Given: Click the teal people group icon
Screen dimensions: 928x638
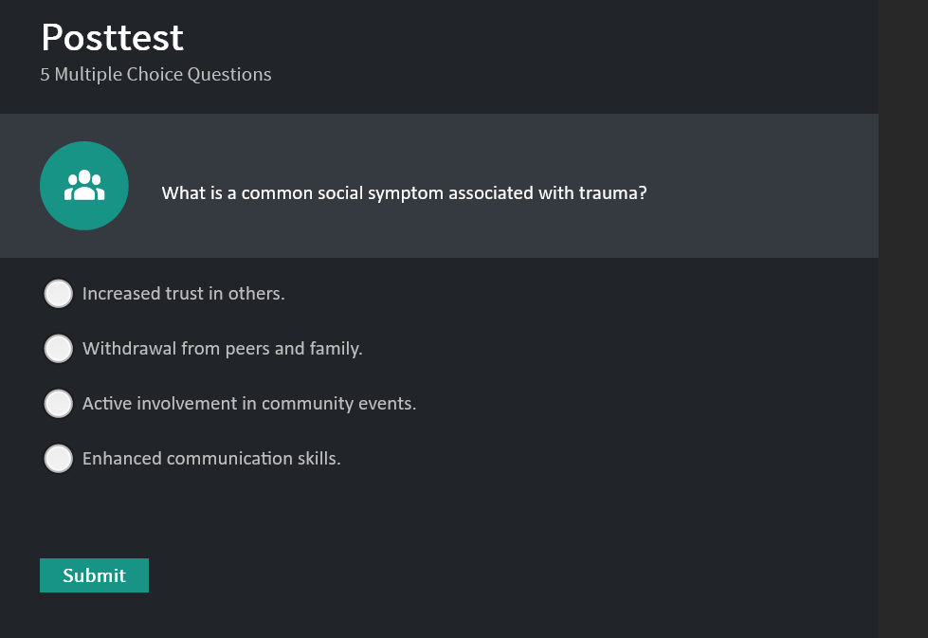Looking at the screenshot, I should (84, 186).
